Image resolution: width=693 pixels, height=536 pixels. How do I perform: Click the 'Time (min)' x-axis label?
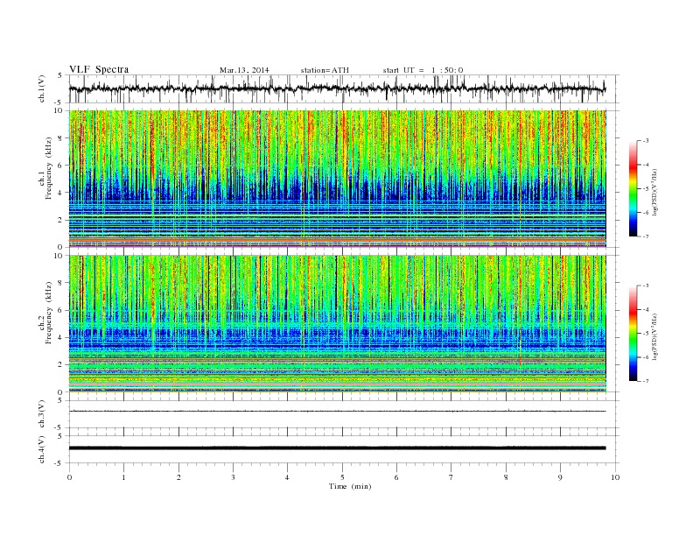(350, 486)
